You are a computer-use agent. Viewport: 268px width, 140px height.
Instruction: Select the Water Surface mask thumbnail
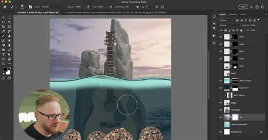pos(235,81)
